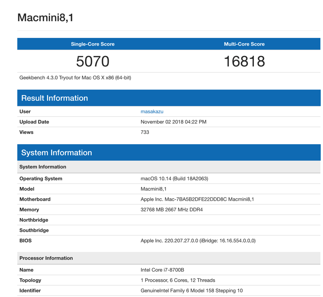Viewport: 323px width, 297px height.
Task: Click the System Information blue section header
Action: 169,152
